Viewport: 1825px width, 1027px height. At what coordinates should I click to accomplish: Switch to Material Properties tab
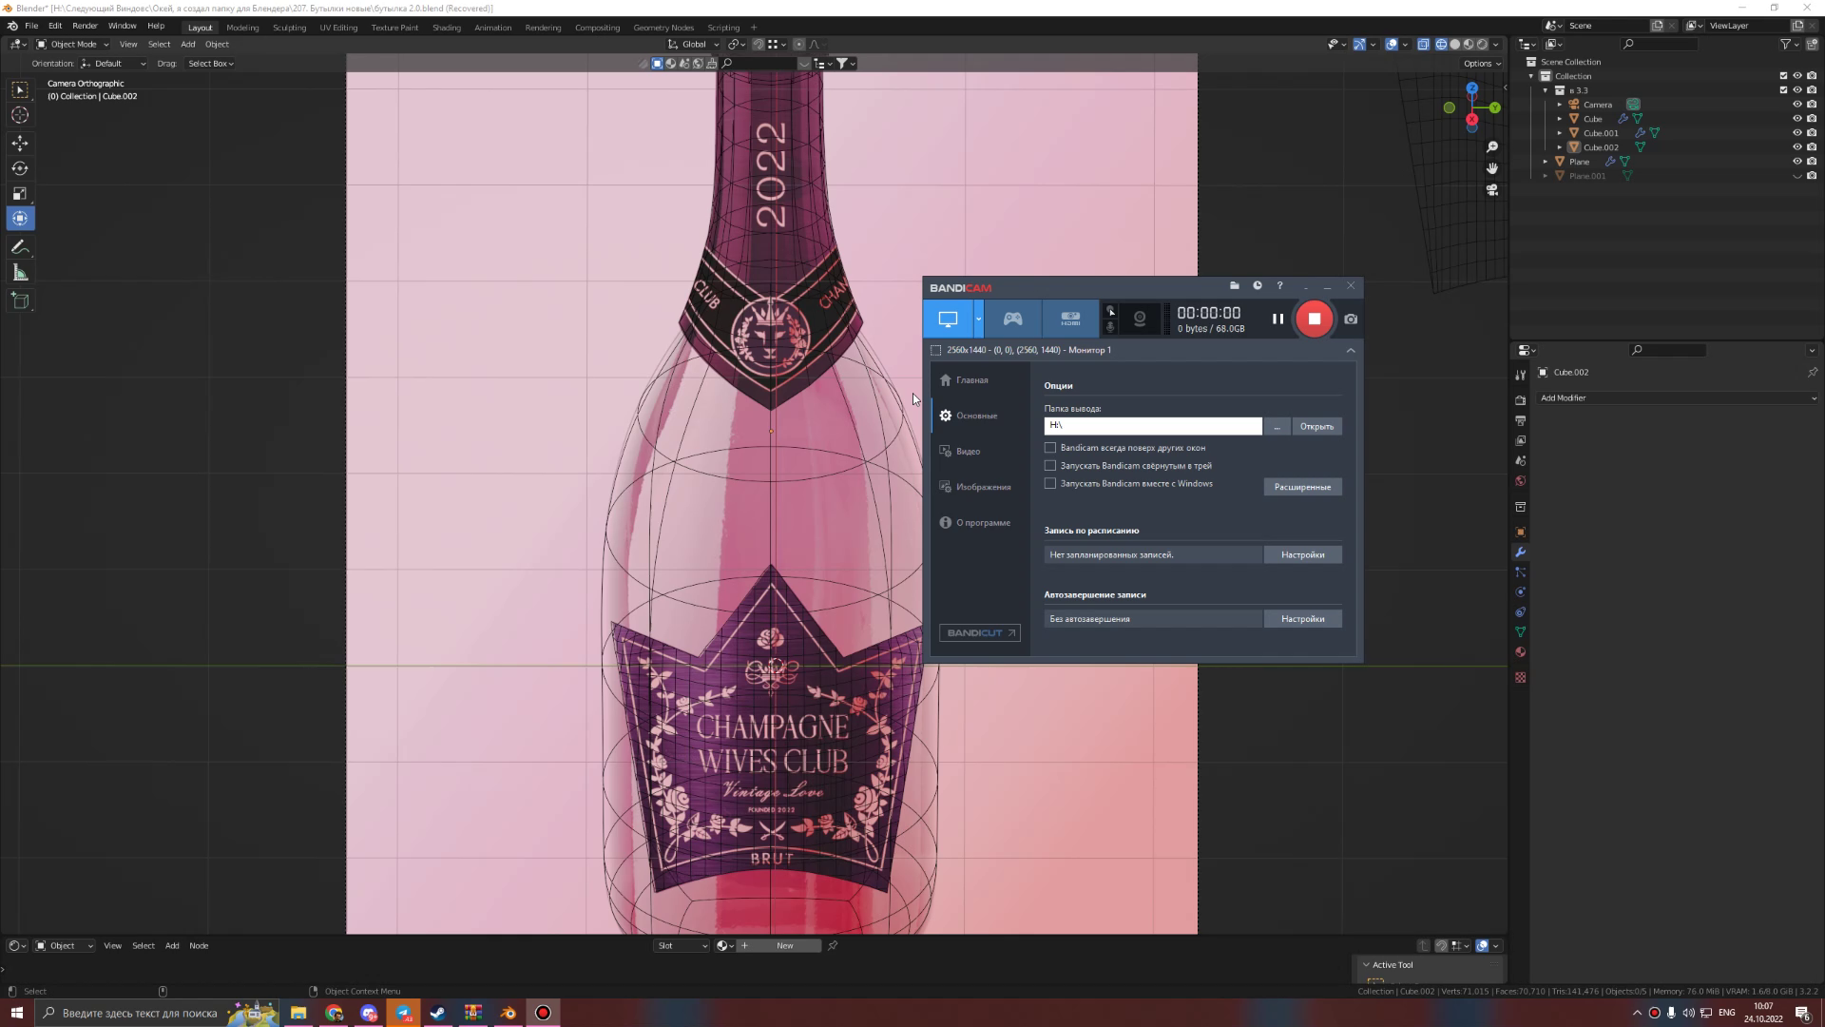pos(1521,653)
